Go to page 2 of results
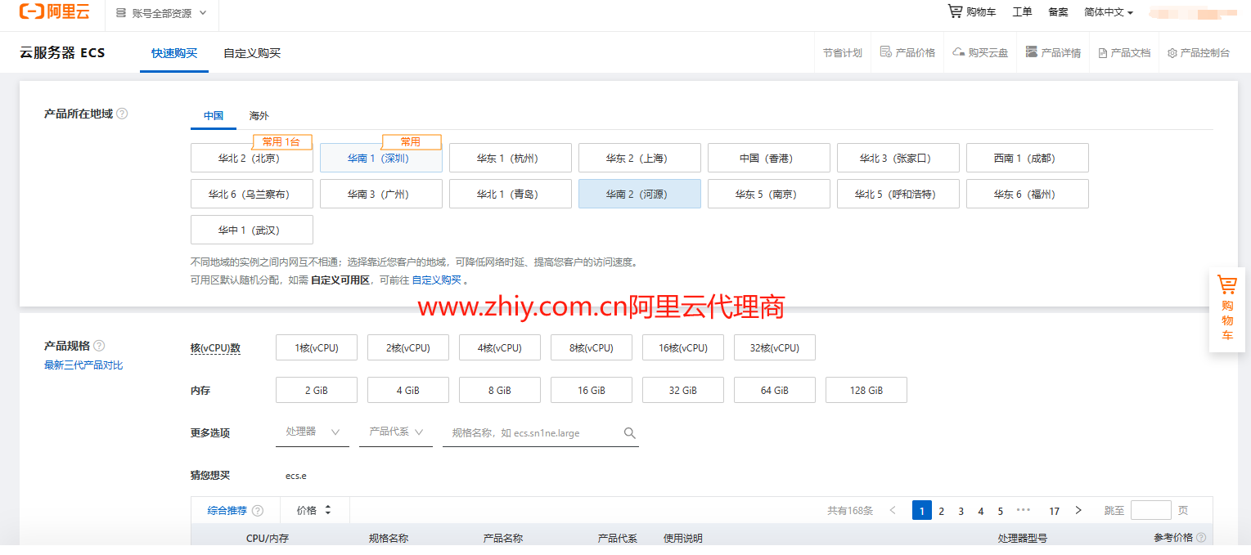The height and width of the screenshot is (555, 1251). pyautogui.click(x=941, y=511)
